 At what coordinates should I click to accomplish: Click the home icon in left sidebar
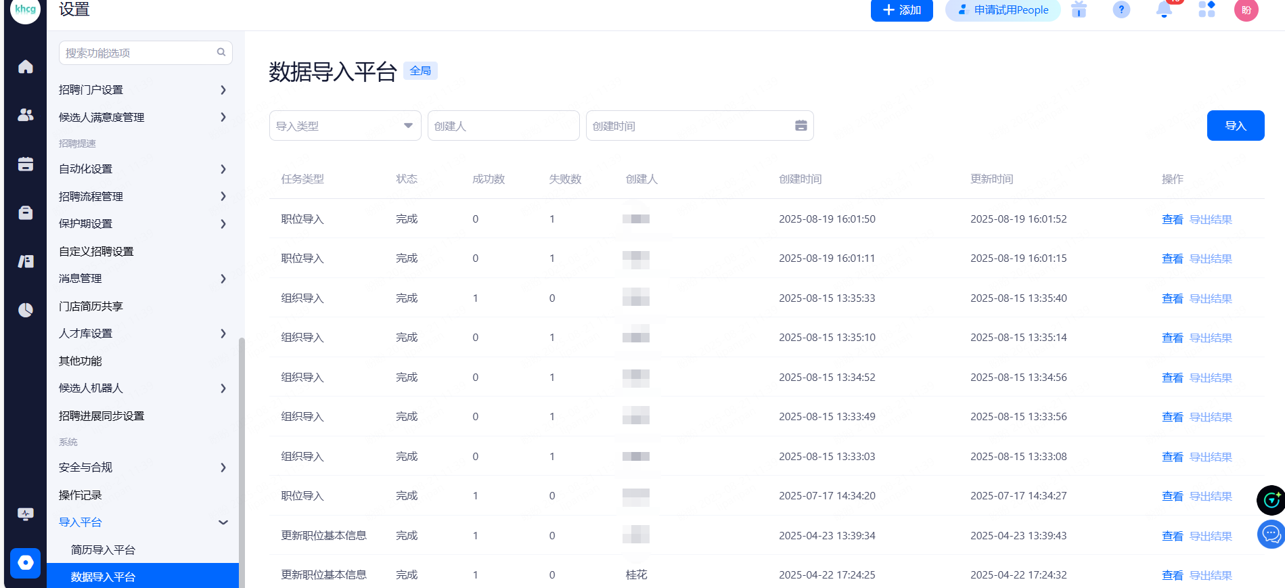[26, 66]
